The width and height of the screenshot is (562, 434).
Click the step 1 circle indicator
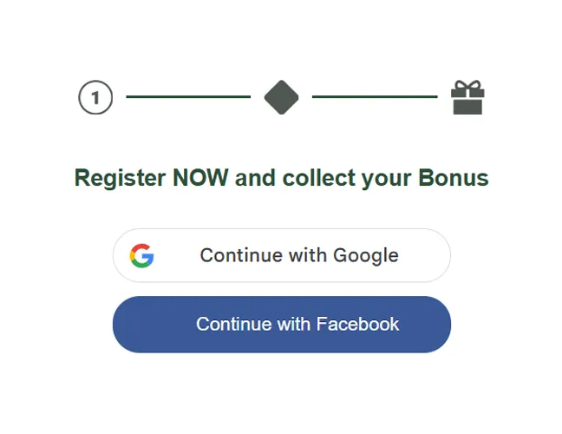95,98
